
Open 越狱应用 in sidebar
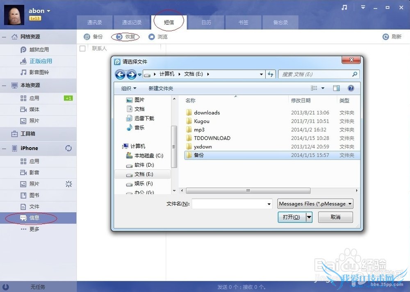click(x=38, y=50)
